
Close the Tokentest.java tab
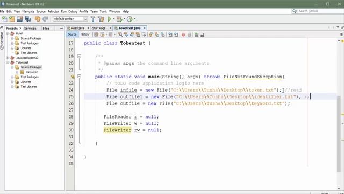pos(145,28)
